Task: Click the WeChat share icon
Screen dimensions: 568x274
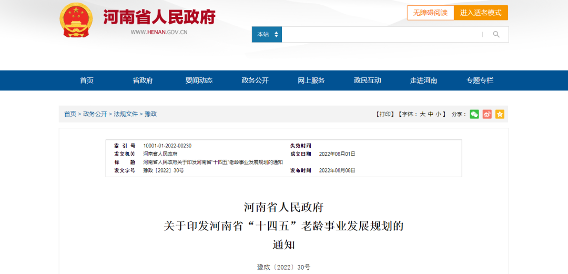Action: tap(474, 114)
